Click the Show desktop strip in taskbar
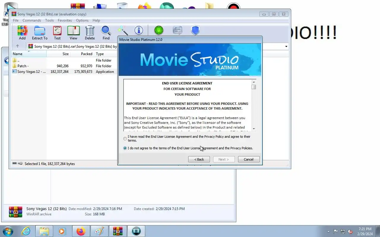The width and height of the screenshot is (380, 237). [378, 231]
